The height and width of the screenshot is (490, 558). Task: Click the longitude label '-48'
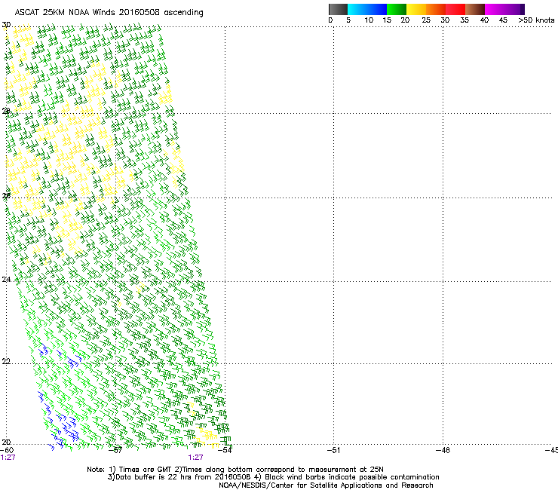click(443, 450)
